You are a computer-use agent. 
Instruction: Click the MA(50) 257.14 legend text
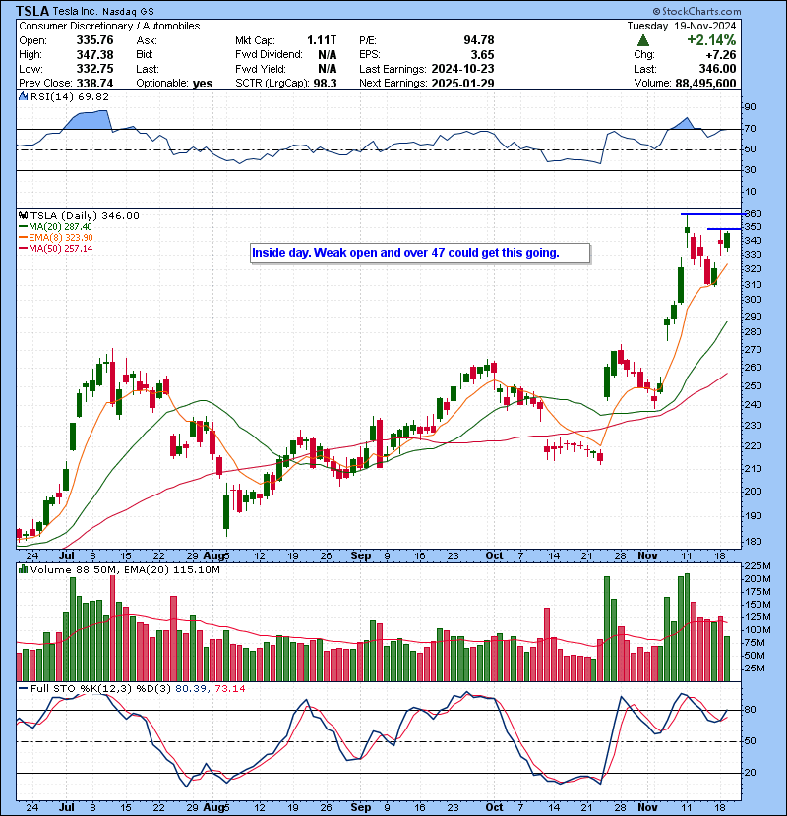point(61,248)
